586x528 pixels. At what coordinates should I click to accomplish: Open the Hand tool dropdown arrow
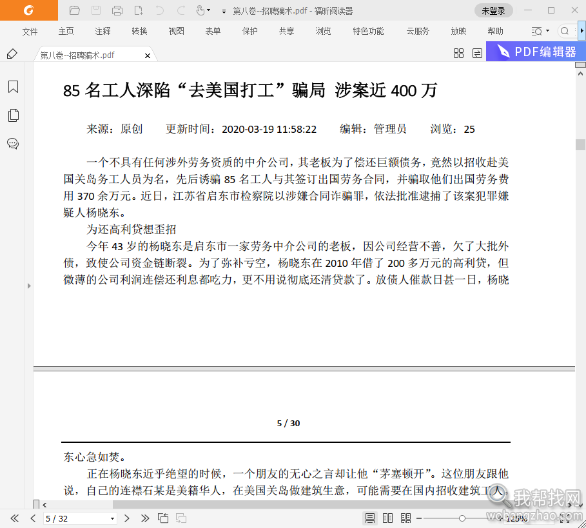[208, 10]
